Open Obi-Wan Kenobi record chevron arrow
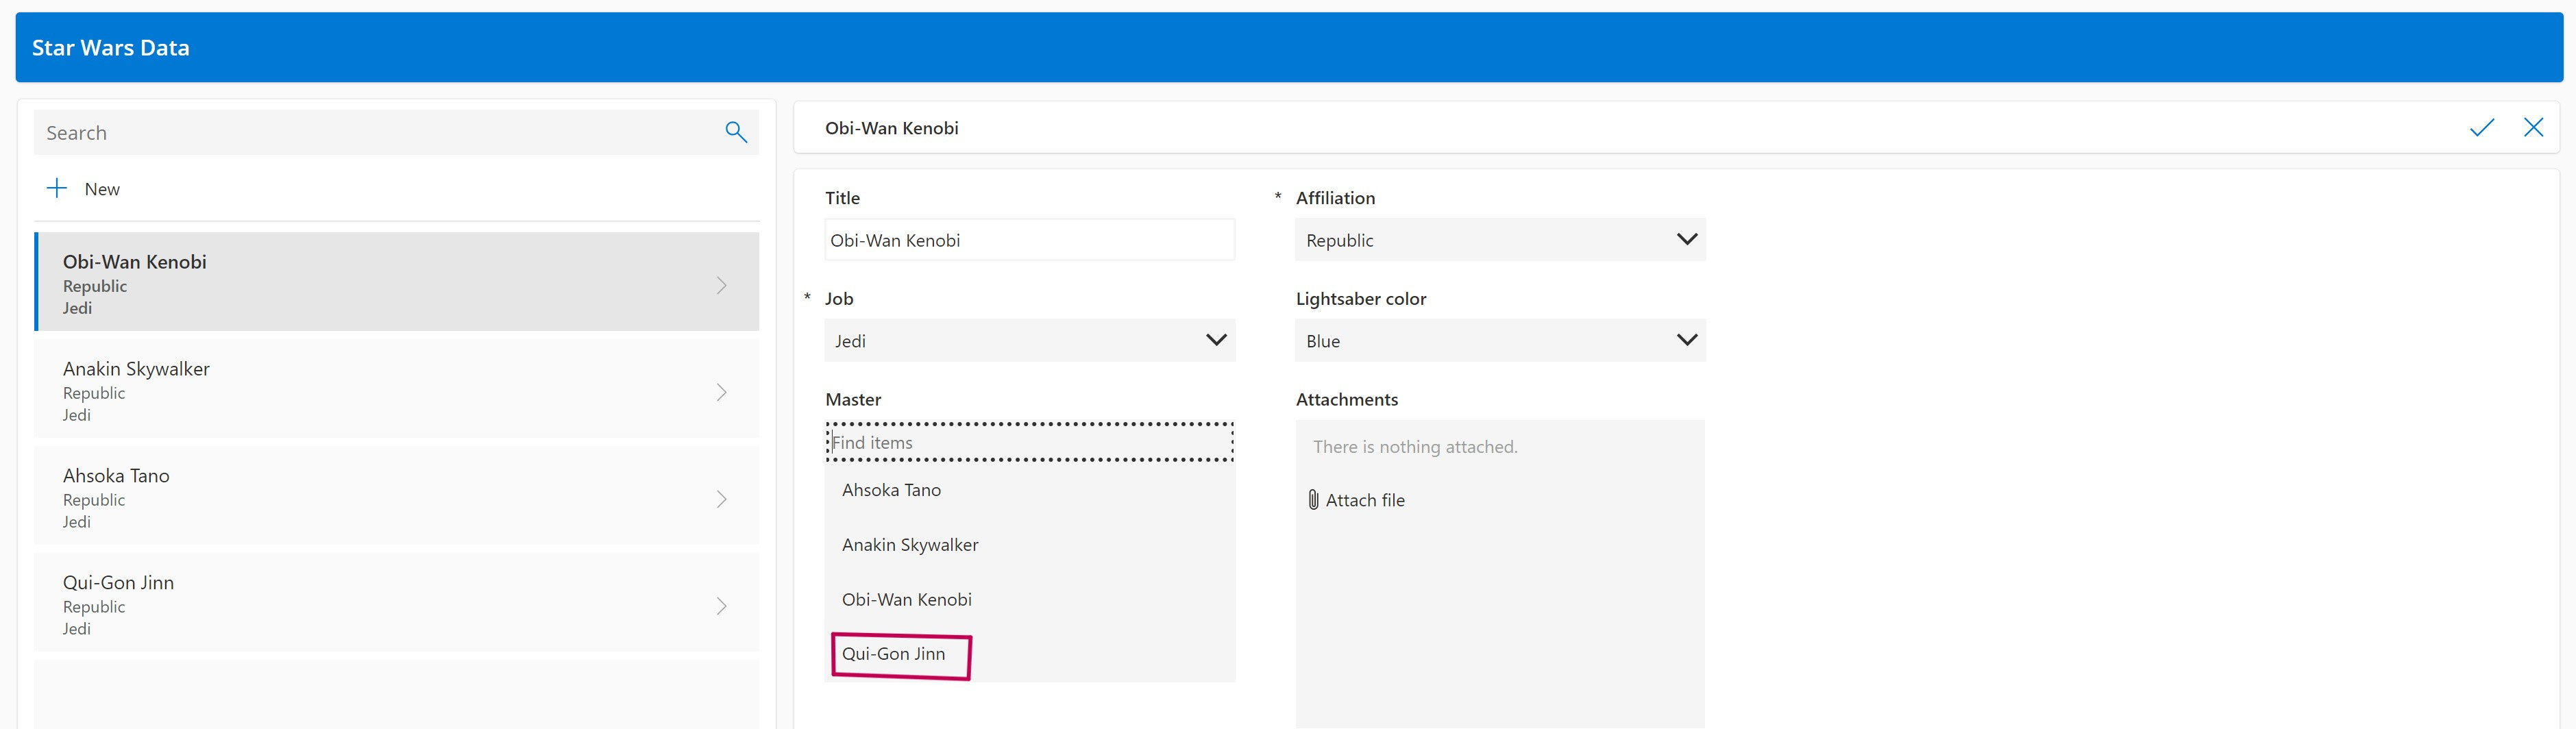2576x729 pixels. coord(721,285)
